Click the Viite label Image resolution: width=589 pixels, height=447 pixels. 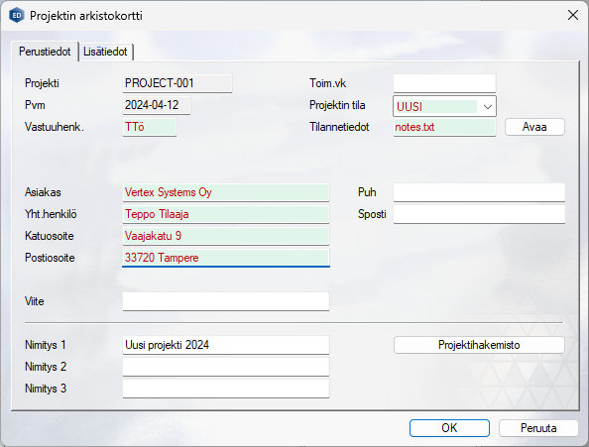(x=34, y=301)
